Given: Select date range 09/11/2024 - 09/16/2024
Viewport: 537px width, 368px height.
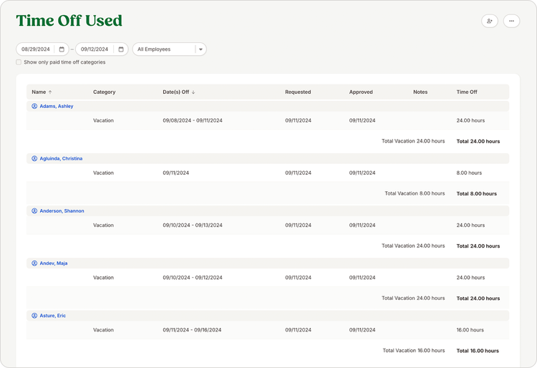Looking at the screenshot, I should point(192,330).
